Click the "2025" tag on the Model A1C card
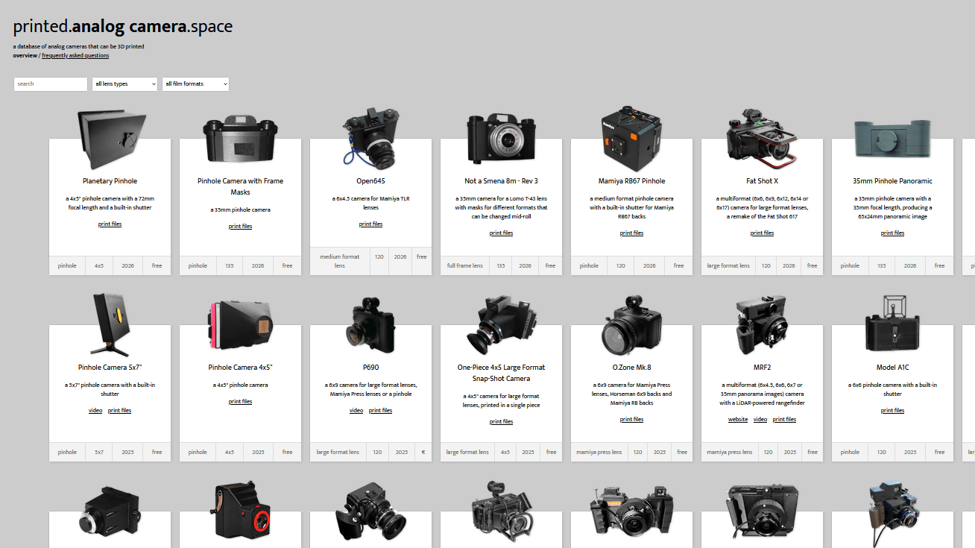 pyautogui.click(x=909, y=452)
